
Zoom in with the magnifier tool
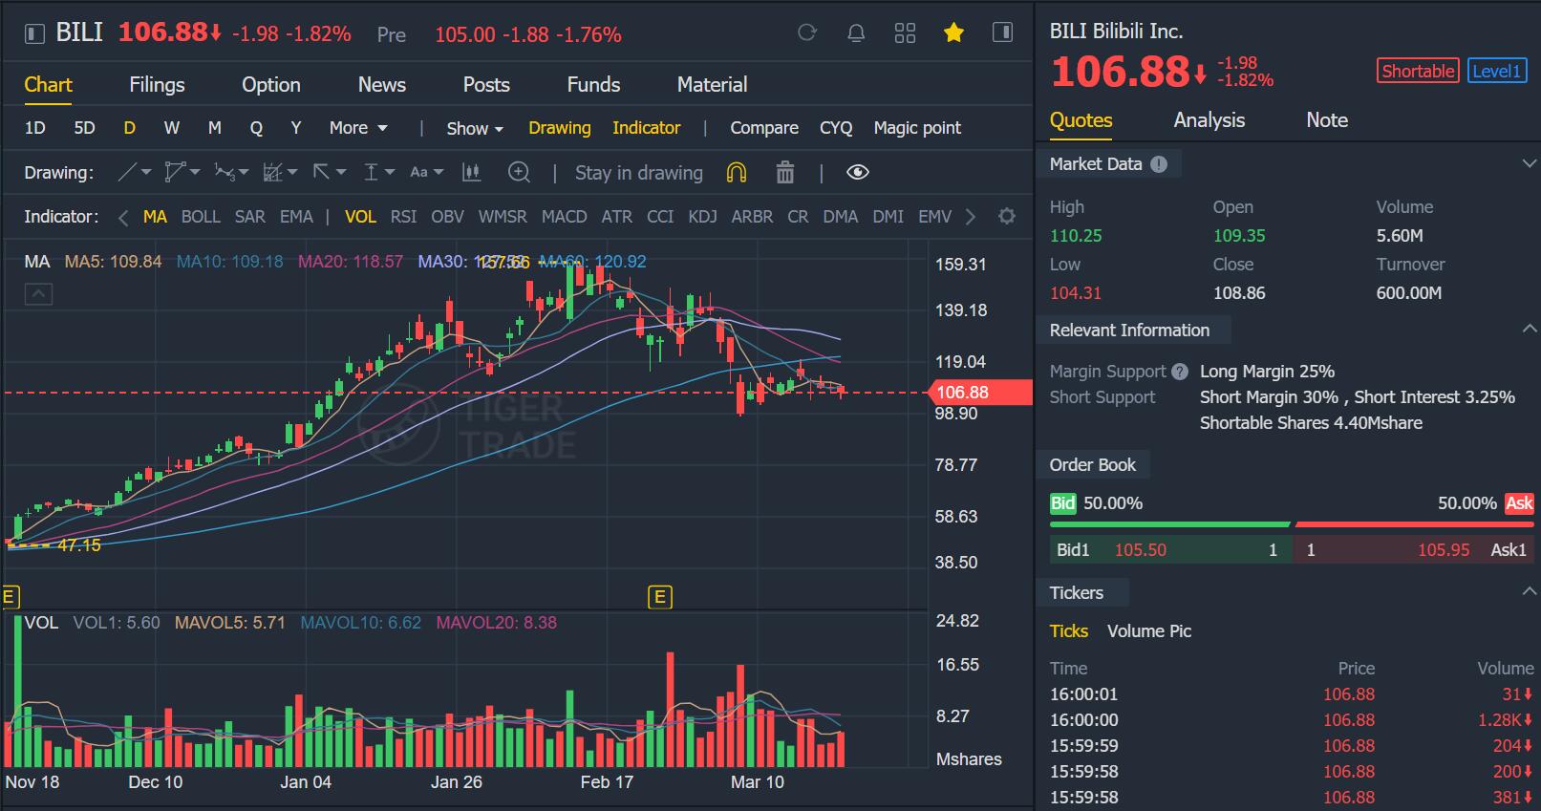[x=519, y=172]
